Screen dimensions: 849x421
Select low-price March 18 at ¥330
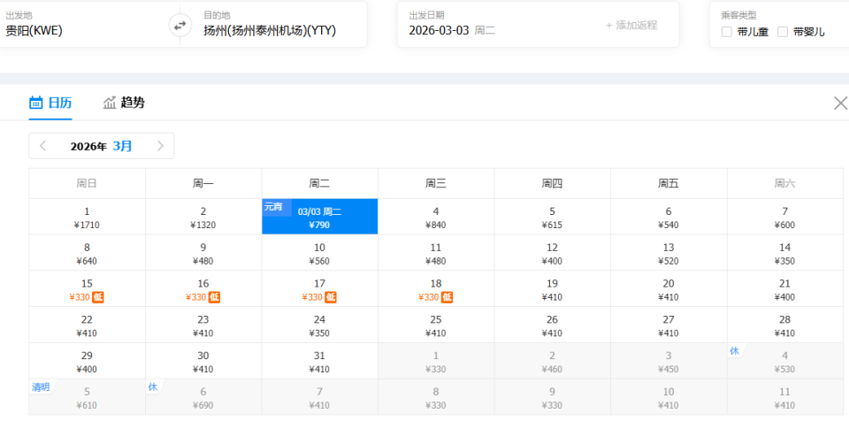tap(436, 289)
